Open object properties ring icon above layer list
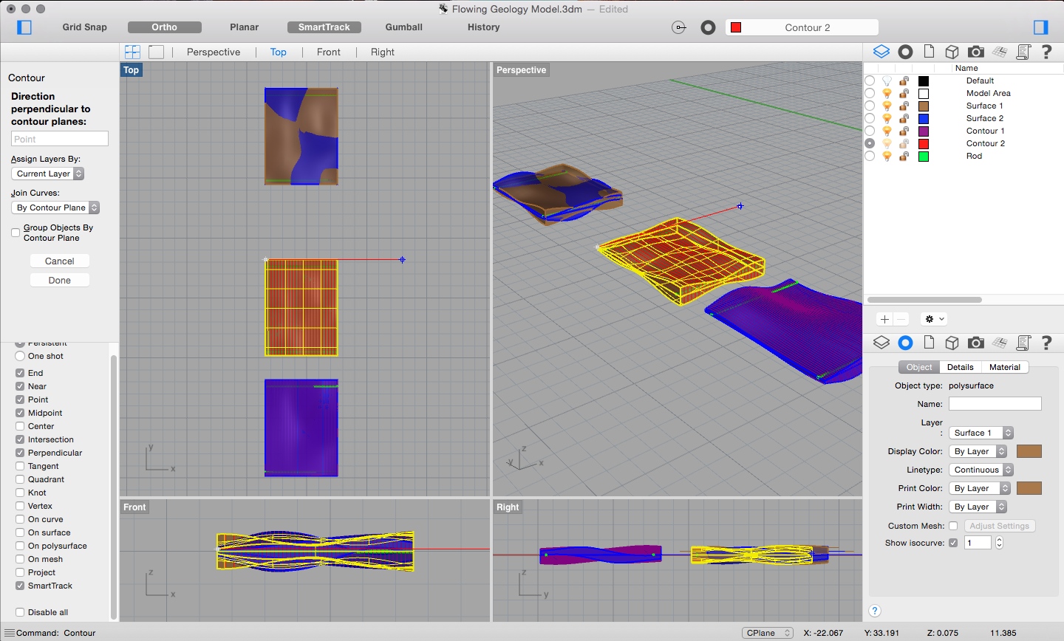Image resolution: width=1064 pixels, height=641 pixels. (x=905, y=52)
